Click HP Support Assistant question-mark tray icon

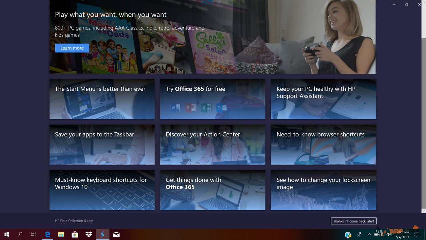click(x=348, y=235)
